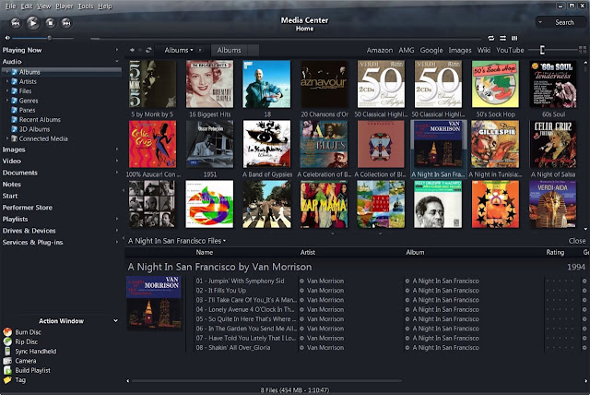Select A Night of Salsa album cover

pyautogui.click(x=553, y=144)
